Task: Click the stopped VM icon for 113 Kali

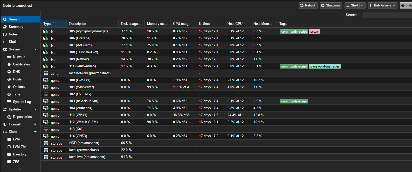Action: [46, 129]
